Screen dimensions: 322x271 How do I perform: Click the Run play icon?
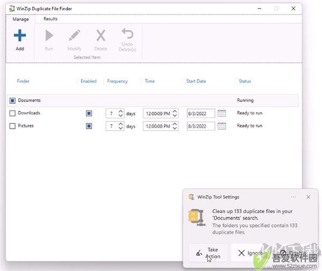coord(49,35)
